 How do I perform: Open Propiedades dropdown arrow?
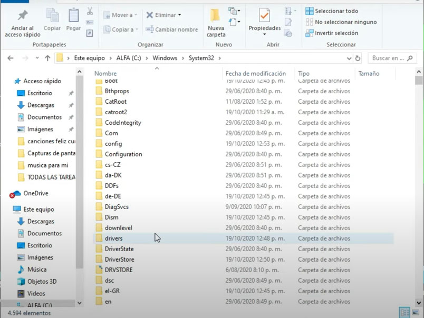[x=264, y=34]
